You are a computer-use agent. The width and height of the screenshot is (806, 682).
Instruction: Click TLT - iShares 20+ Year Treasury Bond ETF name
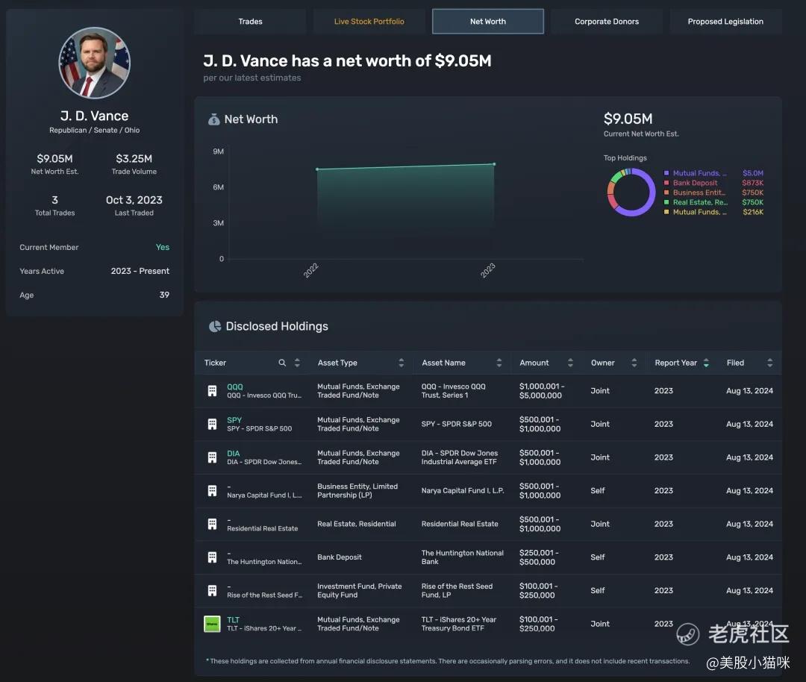pos(458,624)
